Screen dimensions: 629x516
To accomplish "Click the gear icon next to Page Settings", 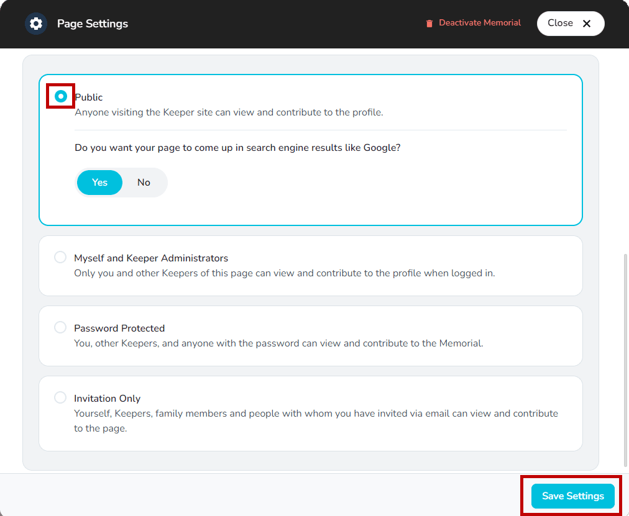I will pyautogui.click(x=35, y=23).
